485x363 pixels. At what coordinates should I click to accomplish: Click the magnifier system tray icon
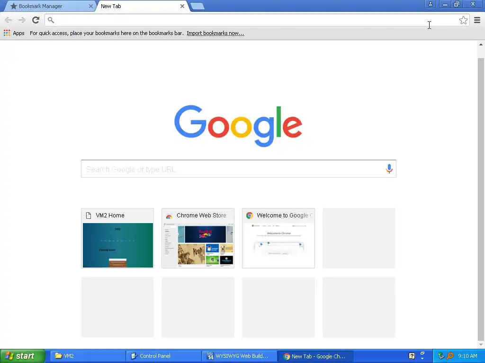point(450,356)
